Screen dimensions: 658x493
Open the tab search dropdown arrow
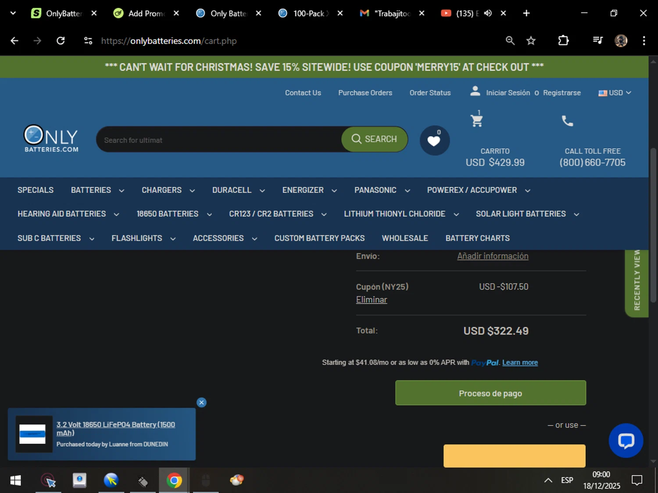click(13, 13)
